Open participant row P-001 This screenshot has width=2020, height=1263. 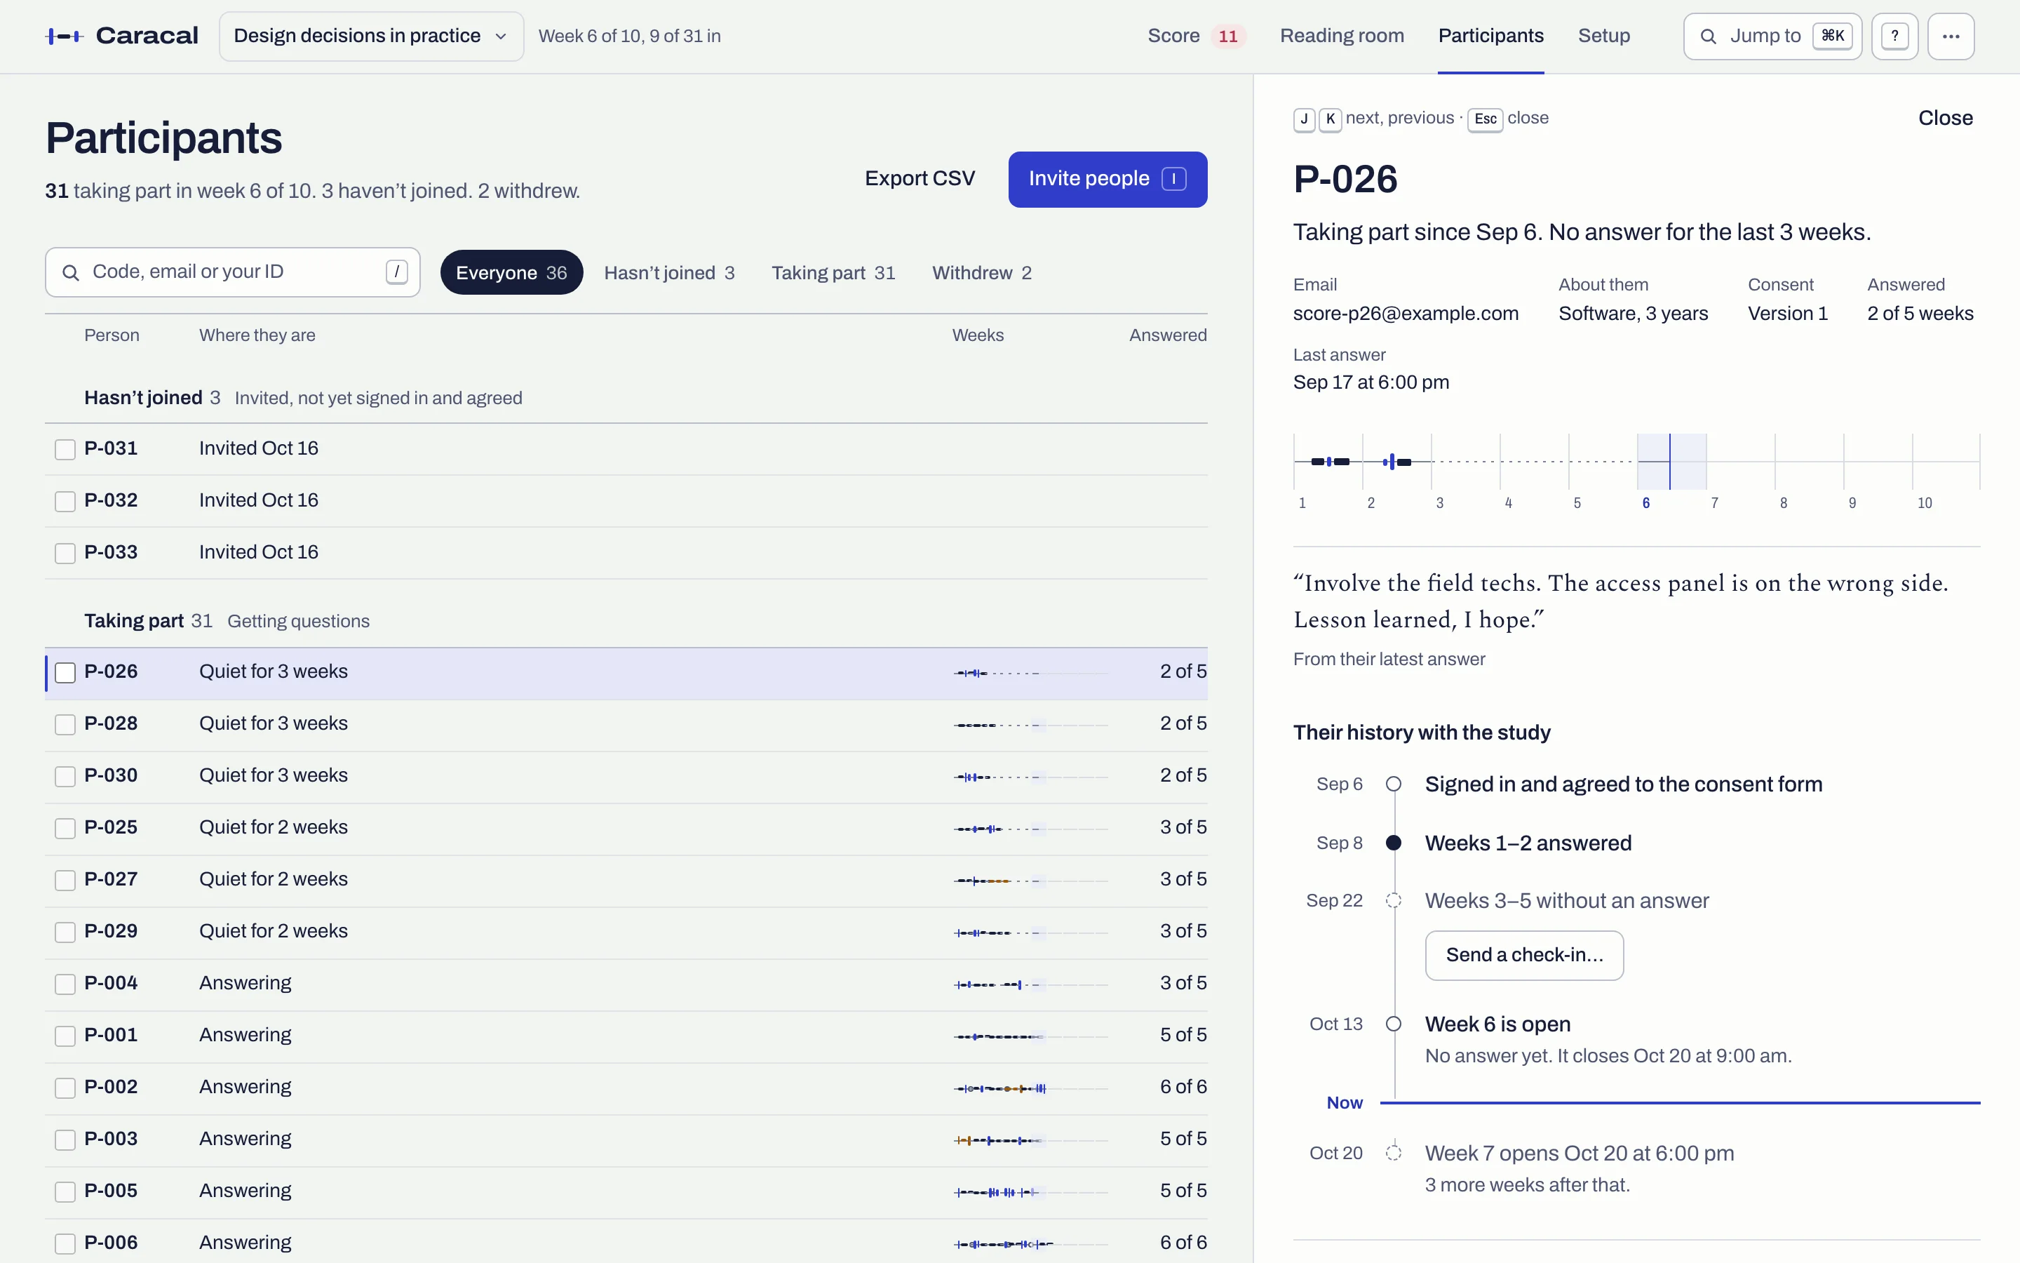click(x=626, y=1036)
